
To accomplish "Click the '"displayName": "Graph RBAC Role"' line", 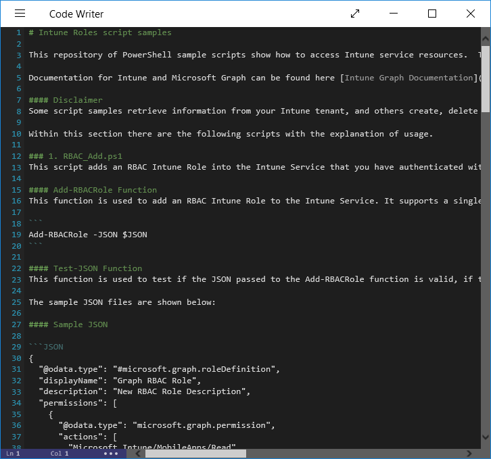I will click(x=120, y=381).
